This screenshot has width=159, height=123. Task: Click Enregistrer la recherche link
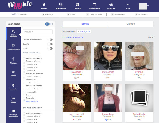click(x=73, y=37)
